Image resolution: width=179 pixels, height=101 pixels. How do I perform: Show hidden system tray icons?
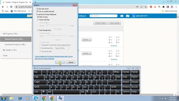click(156, 98)
